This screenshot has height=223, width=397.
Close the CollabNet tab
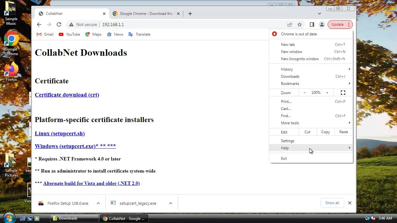coord(104,14)
